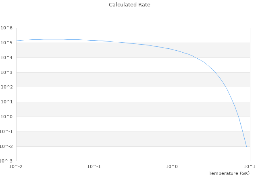The height and width of the screenshot is (193, 258).
Task: Click the curve's starting point at left edge
Action: (17, 41)
